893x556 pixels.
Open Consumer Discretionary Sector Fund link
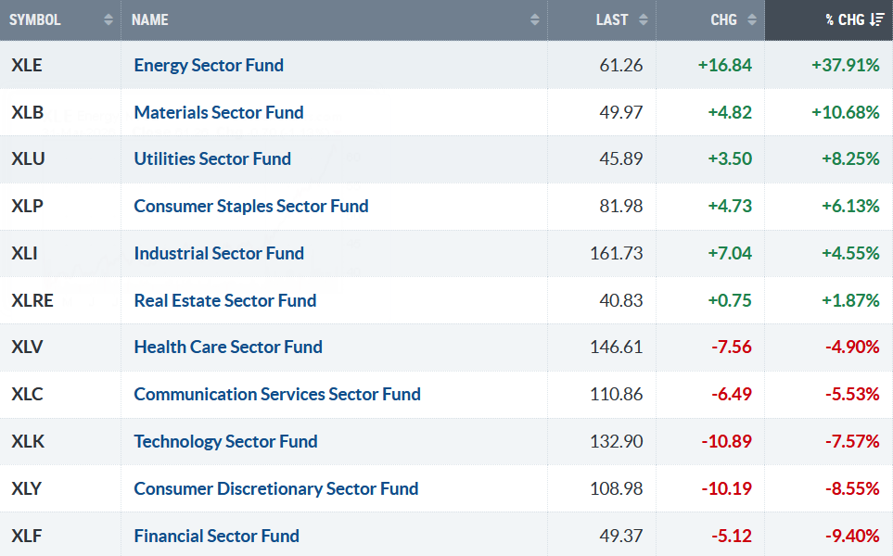276,488
